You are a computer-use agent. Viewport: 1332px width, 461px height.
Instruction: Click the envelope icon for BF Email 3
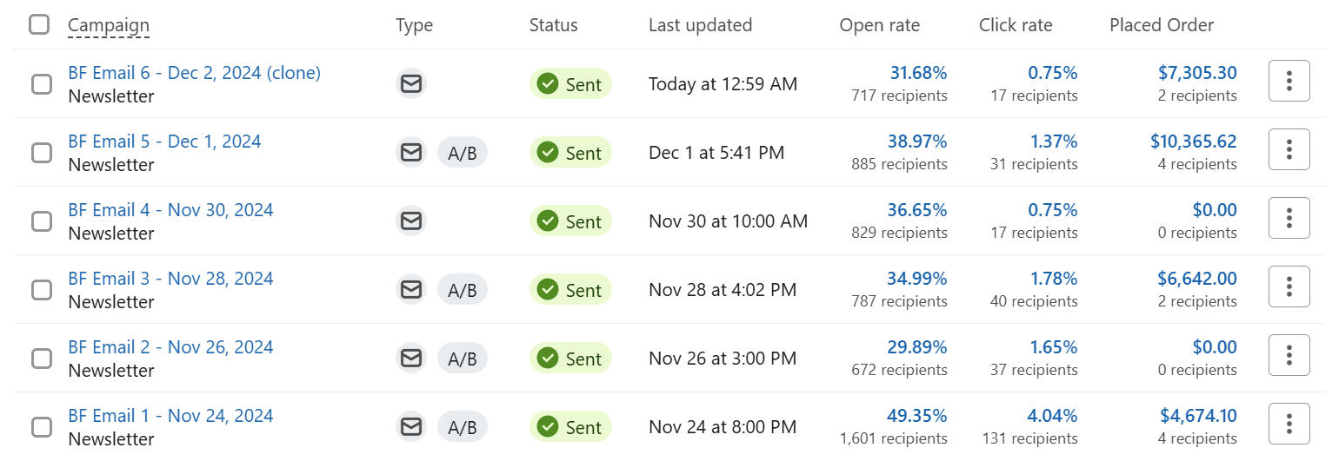click(411, 290)
